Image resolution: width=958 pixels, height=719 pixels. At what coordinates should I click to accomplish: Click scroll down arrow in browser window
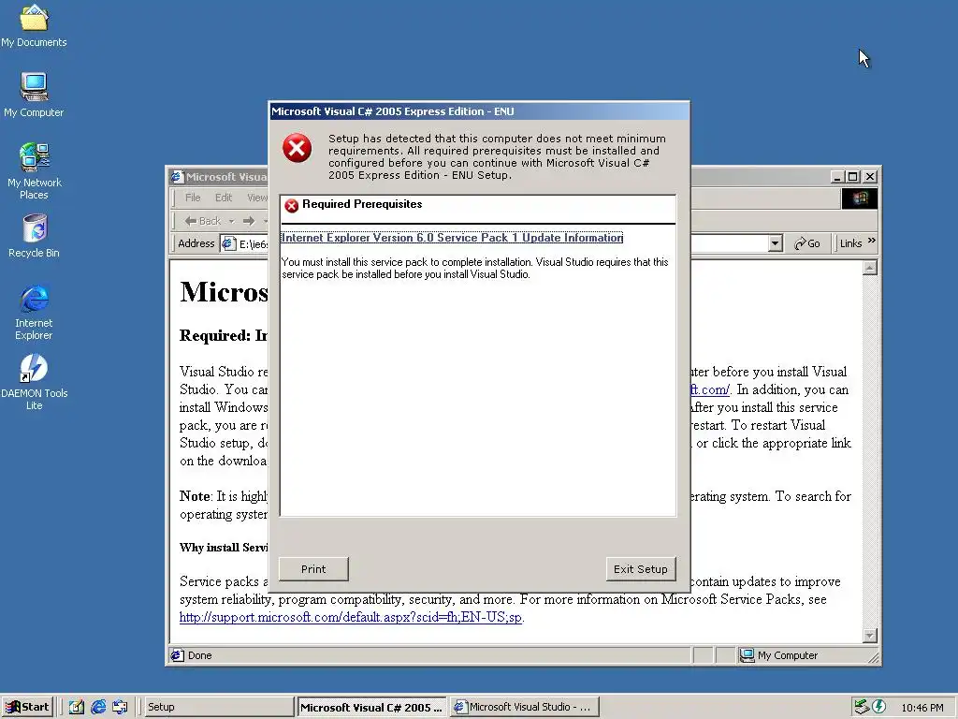coord(870,636)
